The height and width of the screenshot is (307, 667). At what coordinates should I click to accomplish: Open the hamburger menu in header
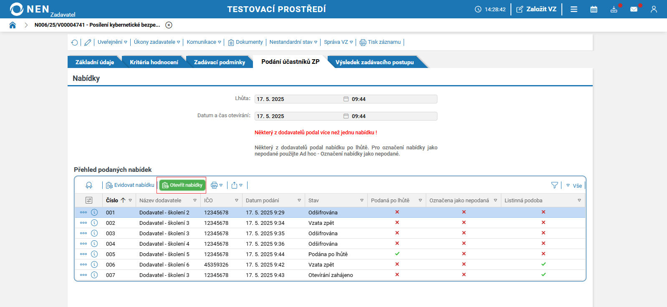point(574,9)
